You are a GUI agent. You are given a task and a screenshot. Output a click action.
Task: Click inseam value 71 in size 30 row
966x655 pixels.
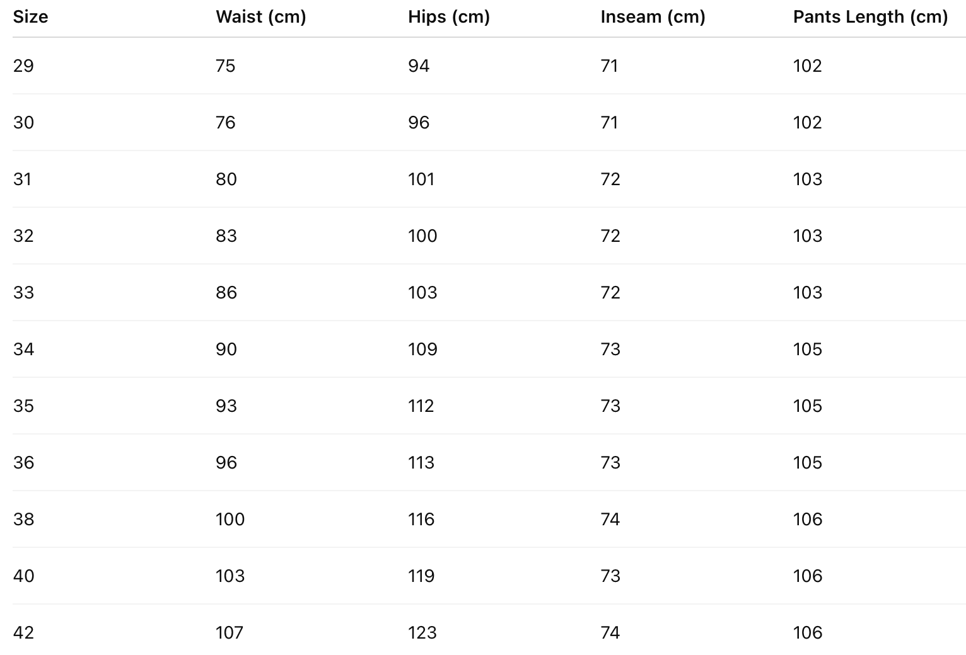[609, 123]
